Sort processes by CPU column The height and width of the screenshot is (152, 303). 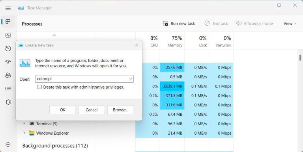tap(154, 41)
